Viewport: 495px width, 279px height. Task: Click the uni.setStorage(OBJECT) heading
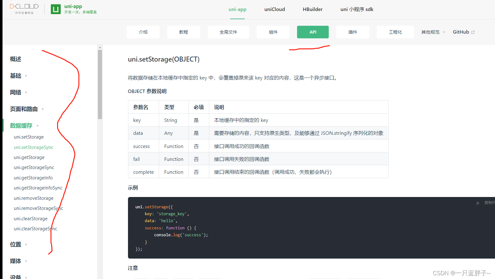(x=164, y=59)
